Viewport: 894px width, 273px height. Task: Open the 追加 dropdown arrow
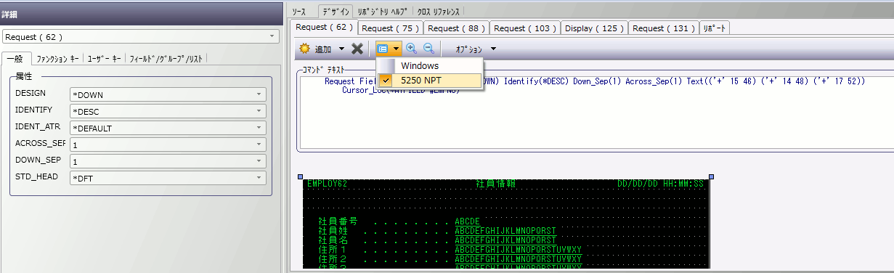pos(341,49)
